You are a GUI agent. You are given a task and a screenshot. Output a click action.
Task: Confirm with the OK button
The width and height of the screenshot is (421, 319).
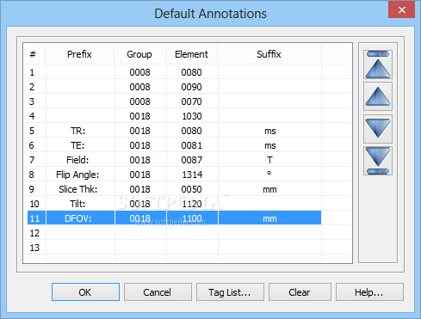click(85, 292)
